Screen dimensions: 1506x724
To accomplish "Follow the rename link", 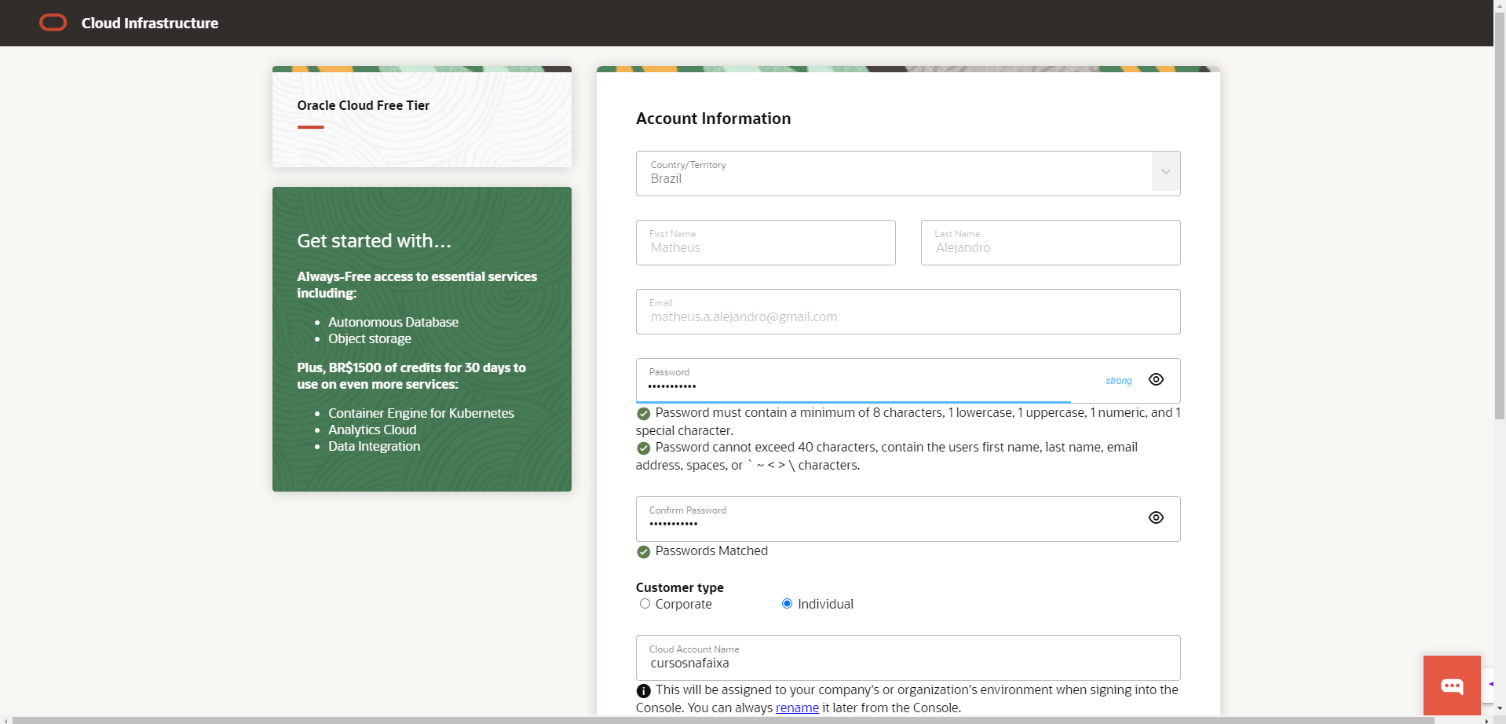I will [797, 708].
